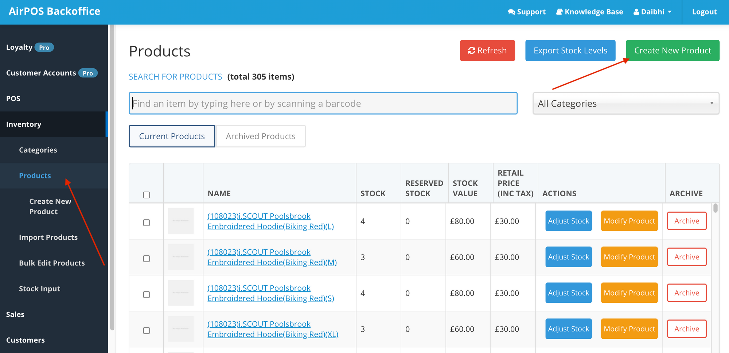729x353 pixels.
Task: Click thumbnail image of Biking Red (XL) hoodie
Action: [181, 329]
